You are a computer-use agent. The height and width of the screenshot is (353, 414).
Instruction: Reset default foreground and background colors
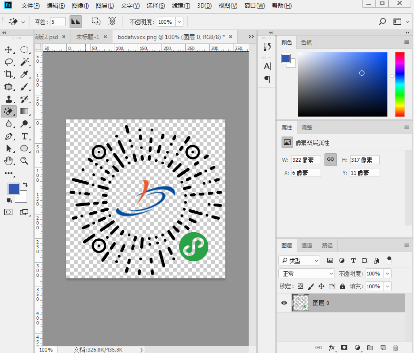[x=10, y=201]
